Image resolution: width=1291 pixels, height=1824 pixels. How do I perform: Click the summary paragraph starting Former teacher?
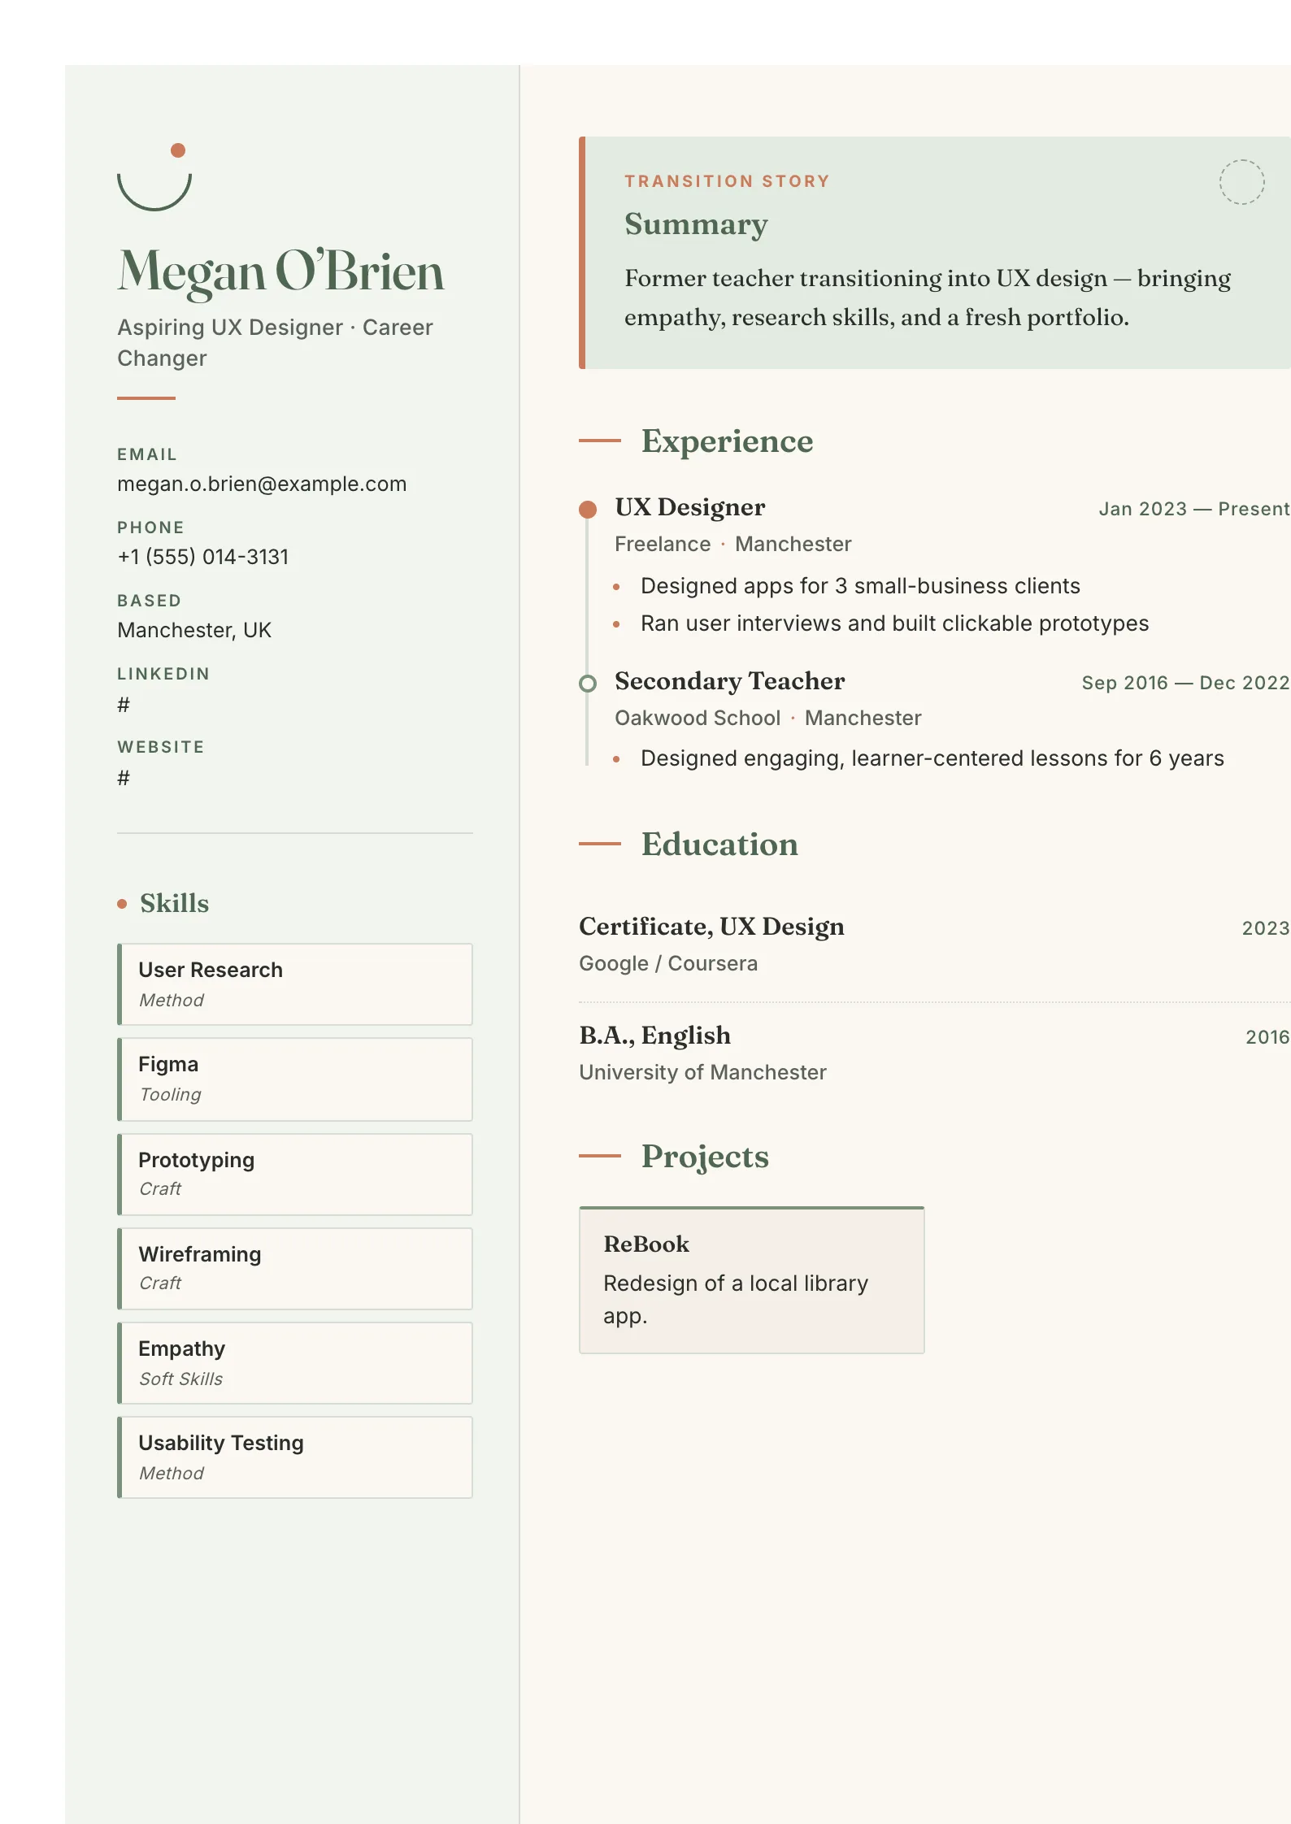tap(928, 297)
